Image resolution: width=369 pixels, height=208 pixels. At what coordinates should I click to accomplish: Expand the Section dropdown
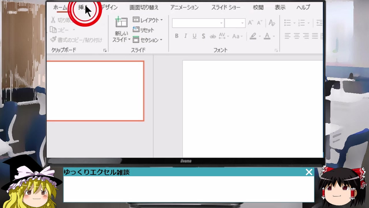147,40
